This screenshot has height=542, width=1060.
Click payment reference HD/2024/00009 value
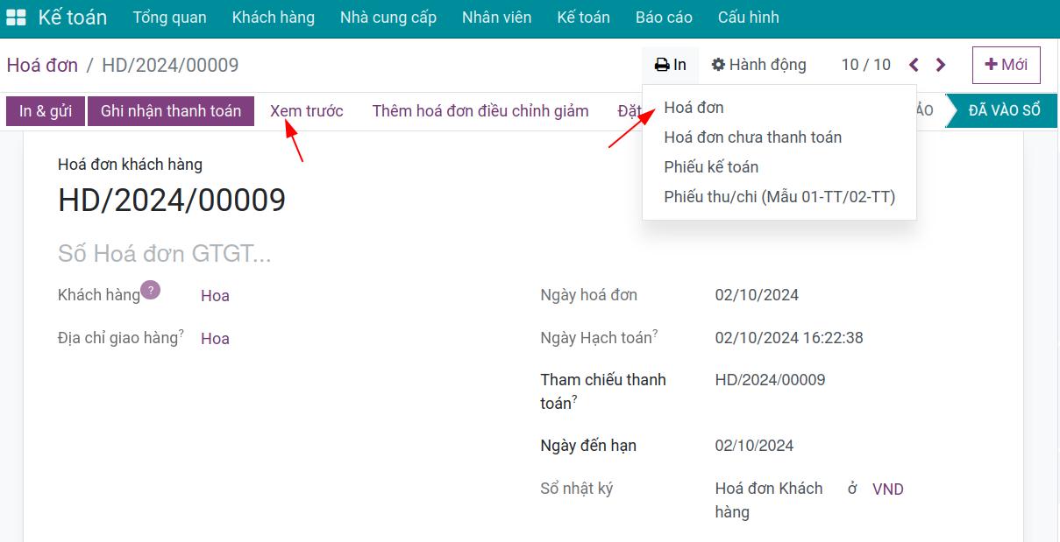(x=771, y=380)
